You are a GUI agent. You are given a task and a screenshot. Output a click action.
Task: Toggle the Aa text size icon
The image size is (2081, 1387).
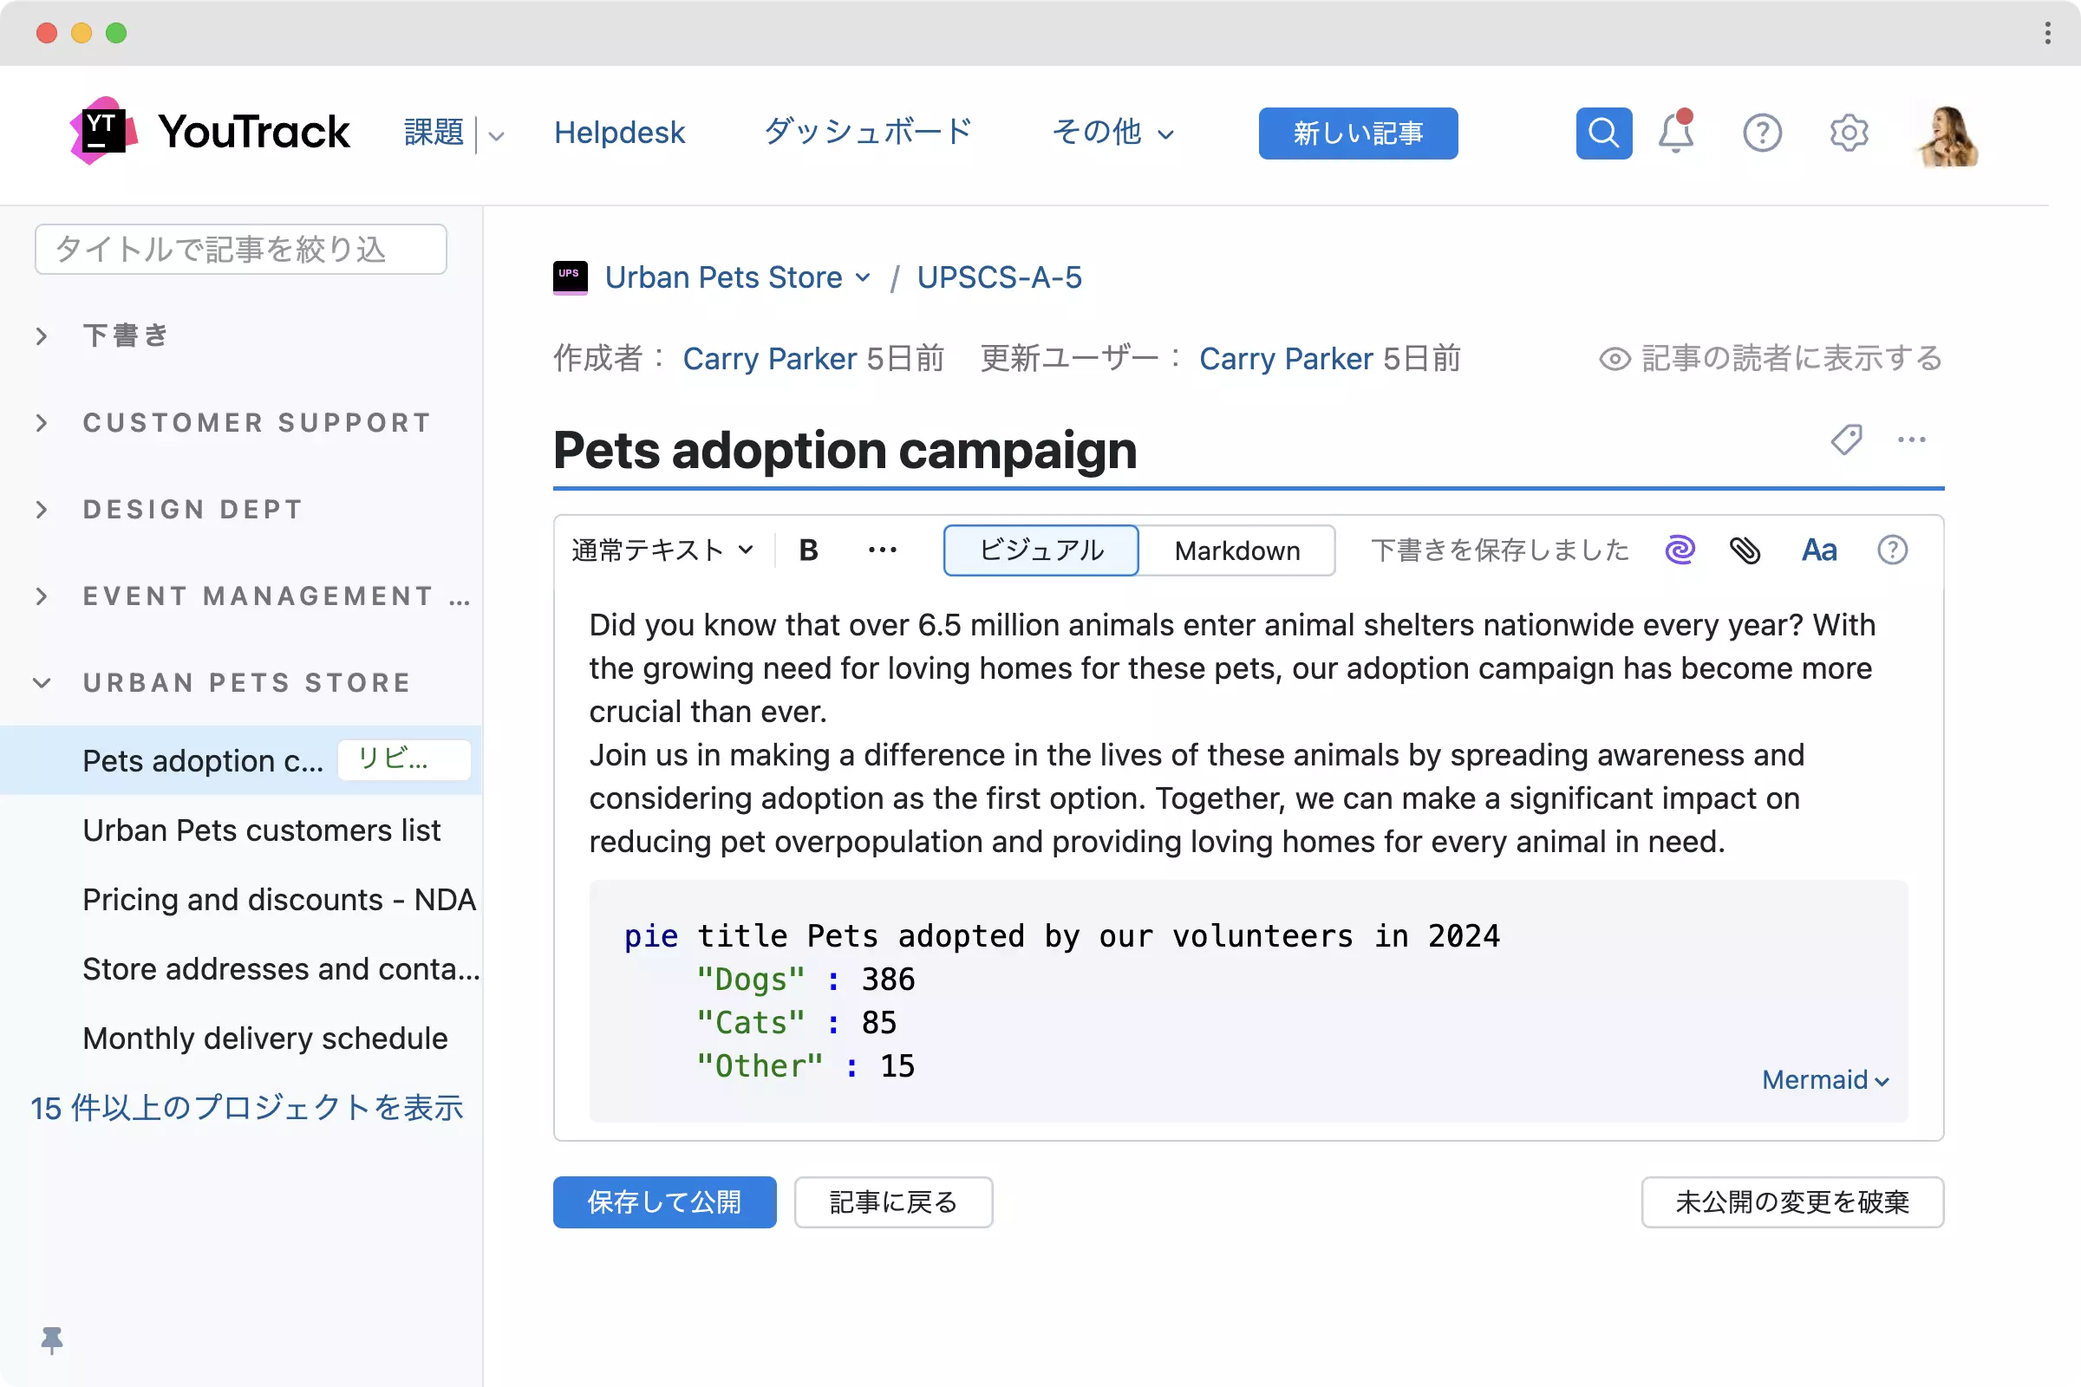(1818, 550)
